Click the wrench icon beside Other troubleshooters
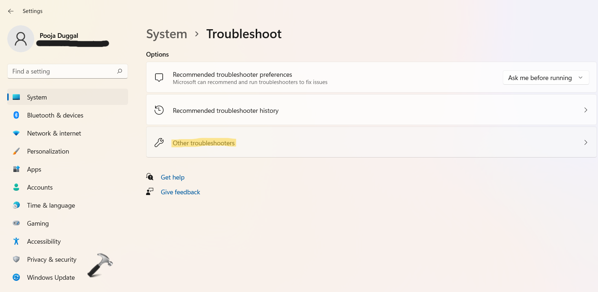Viewport: 598px width, 292px height. pyautogui.click(x=159, y=143)
